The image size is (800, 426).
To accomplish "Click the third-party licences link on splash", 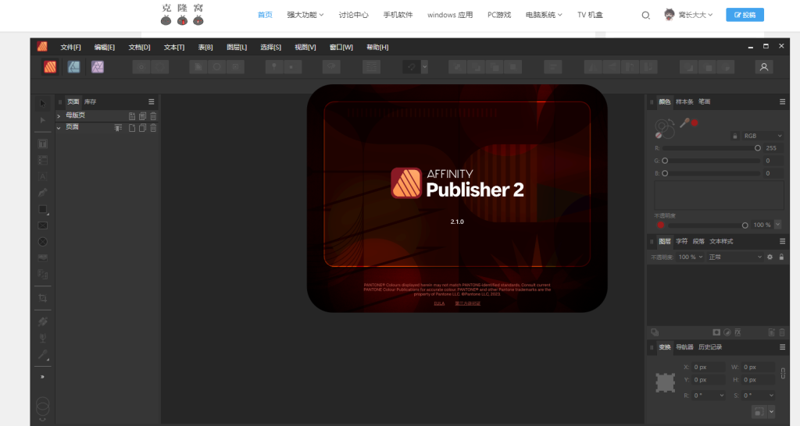I will click(x=468, y=304).
